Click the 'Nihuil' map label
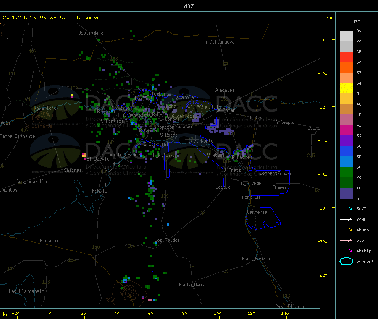The image size is (378, 319). pyautogui.click(x=99, y=191)
